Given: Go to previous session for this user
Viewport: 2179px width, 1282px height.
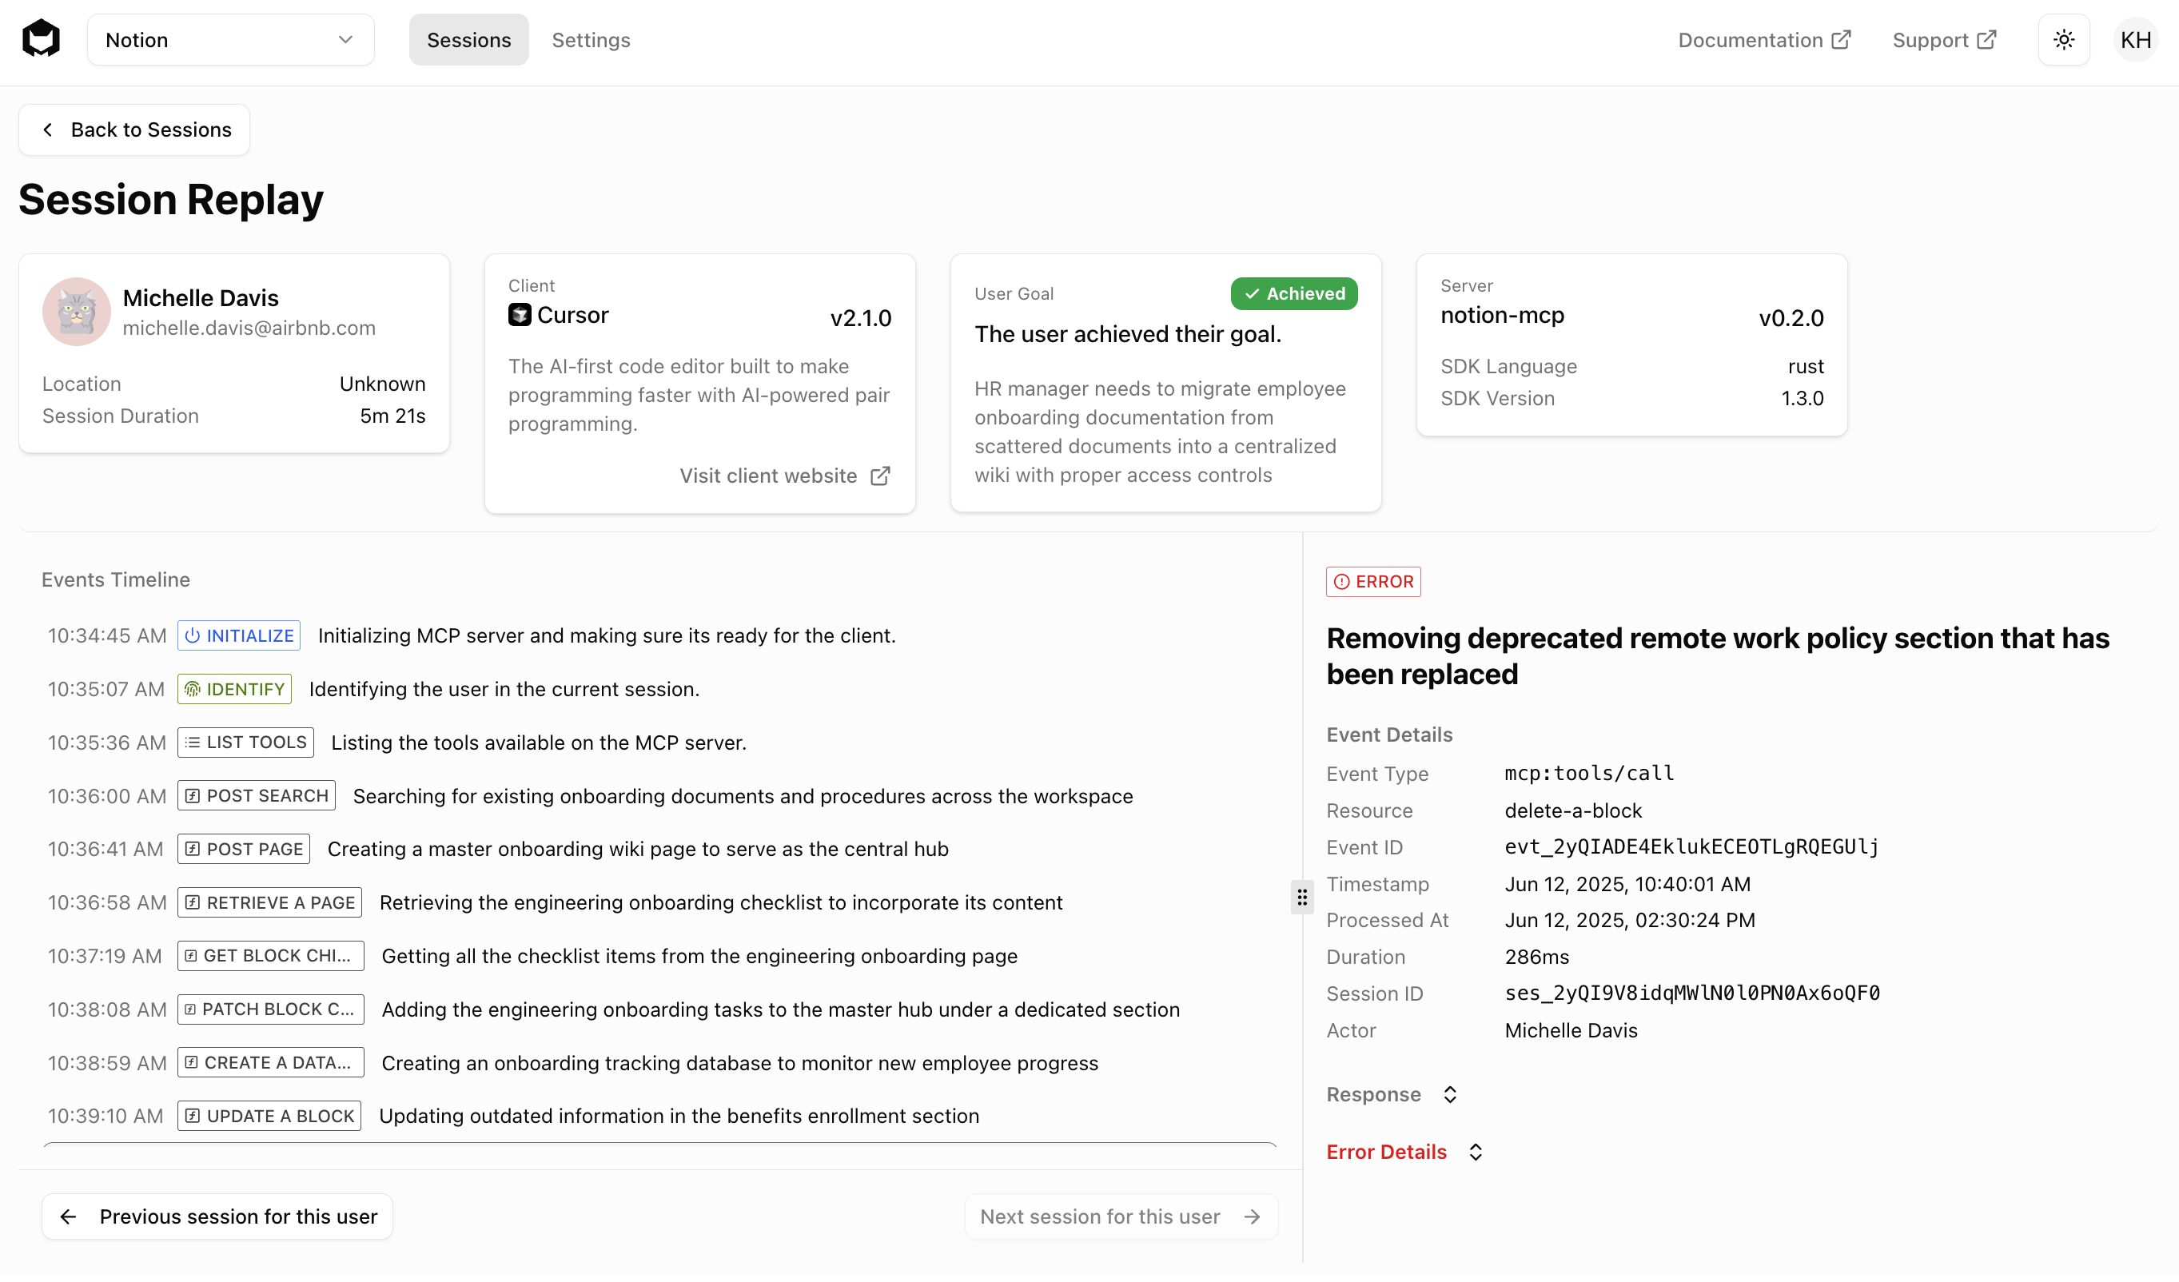Looking at the screenshot, I should 217,1217.
